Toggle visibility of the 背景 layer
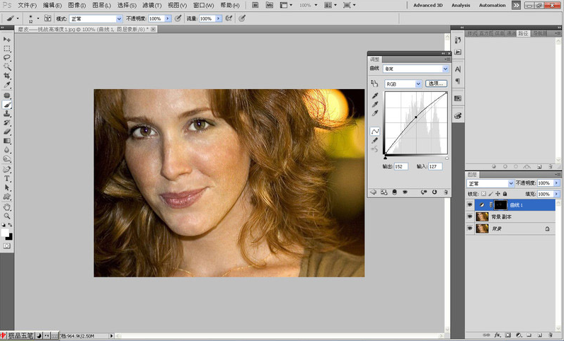 [x=471, y=229]
